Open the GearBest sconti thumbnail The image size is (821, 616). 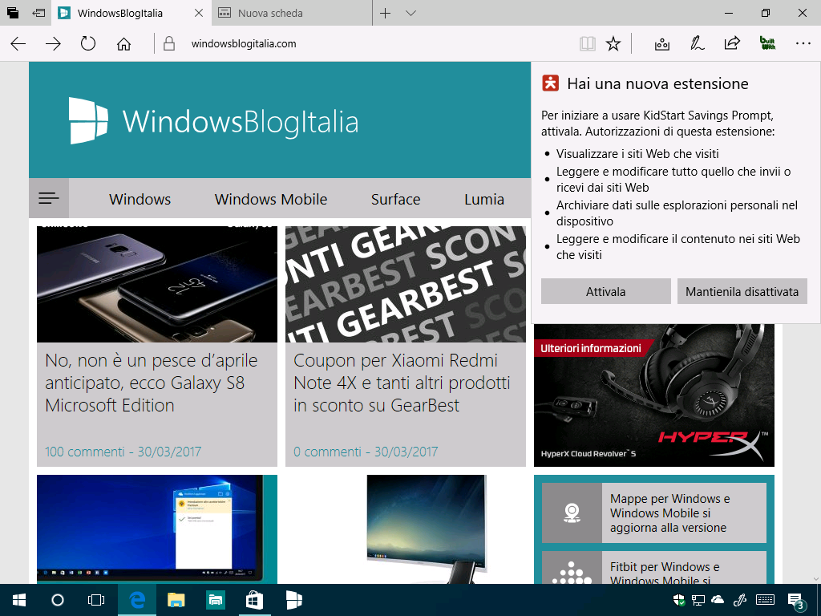click(x=405, y=285)
